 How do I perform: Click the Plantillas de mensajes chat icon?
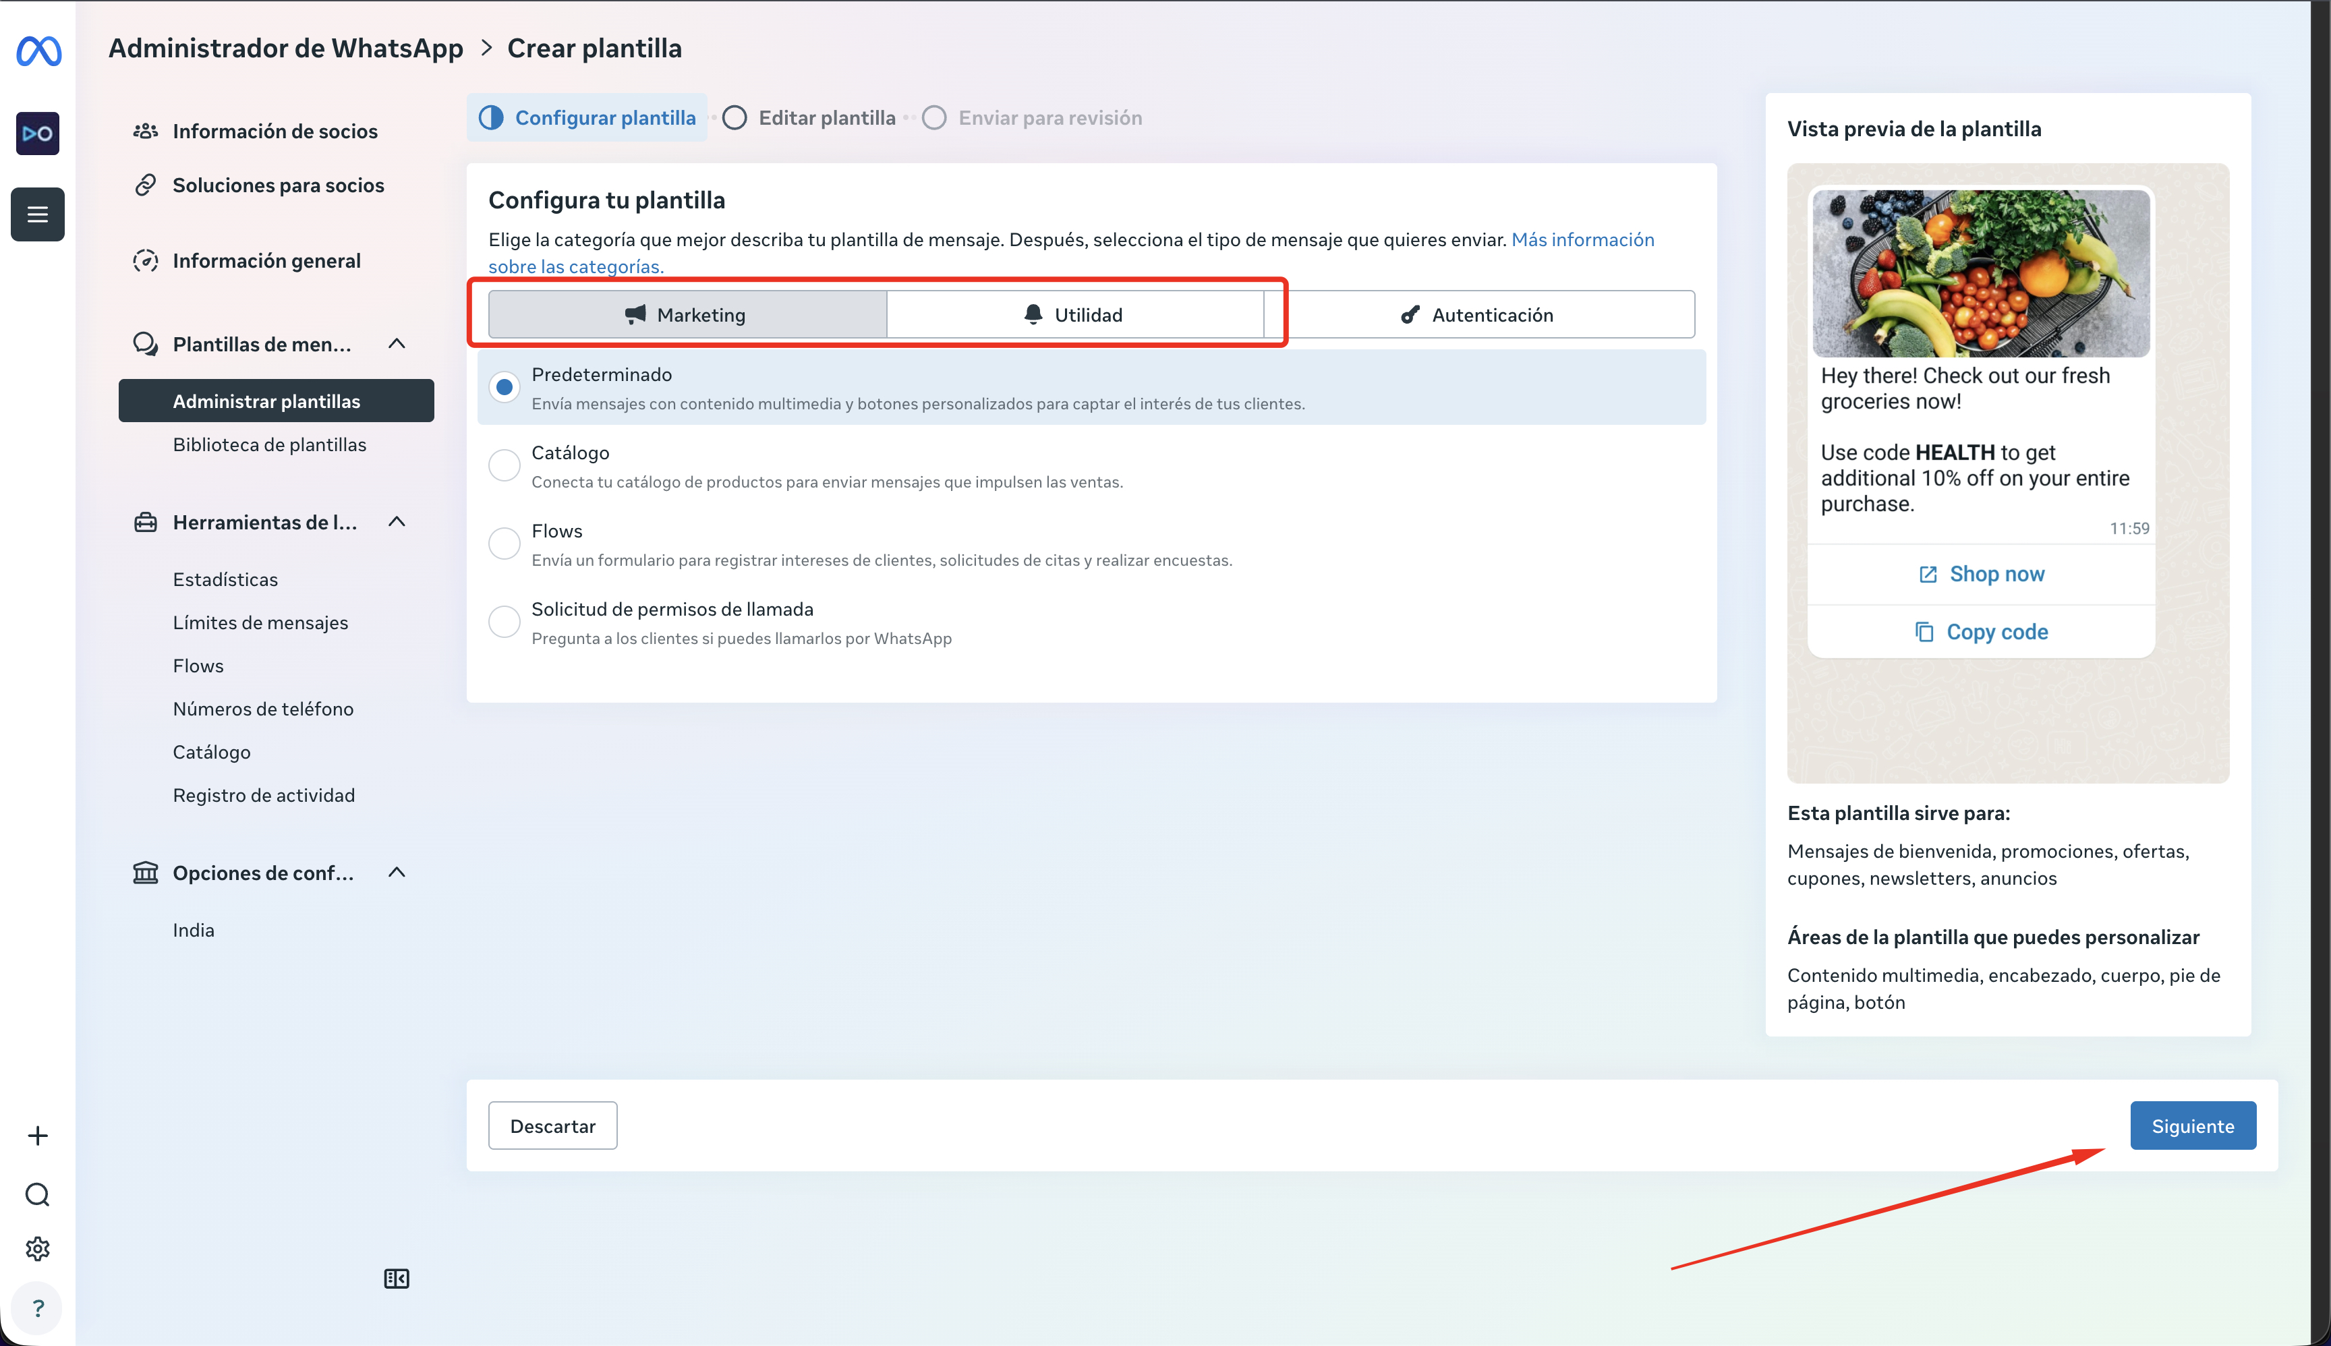[145, 344]
